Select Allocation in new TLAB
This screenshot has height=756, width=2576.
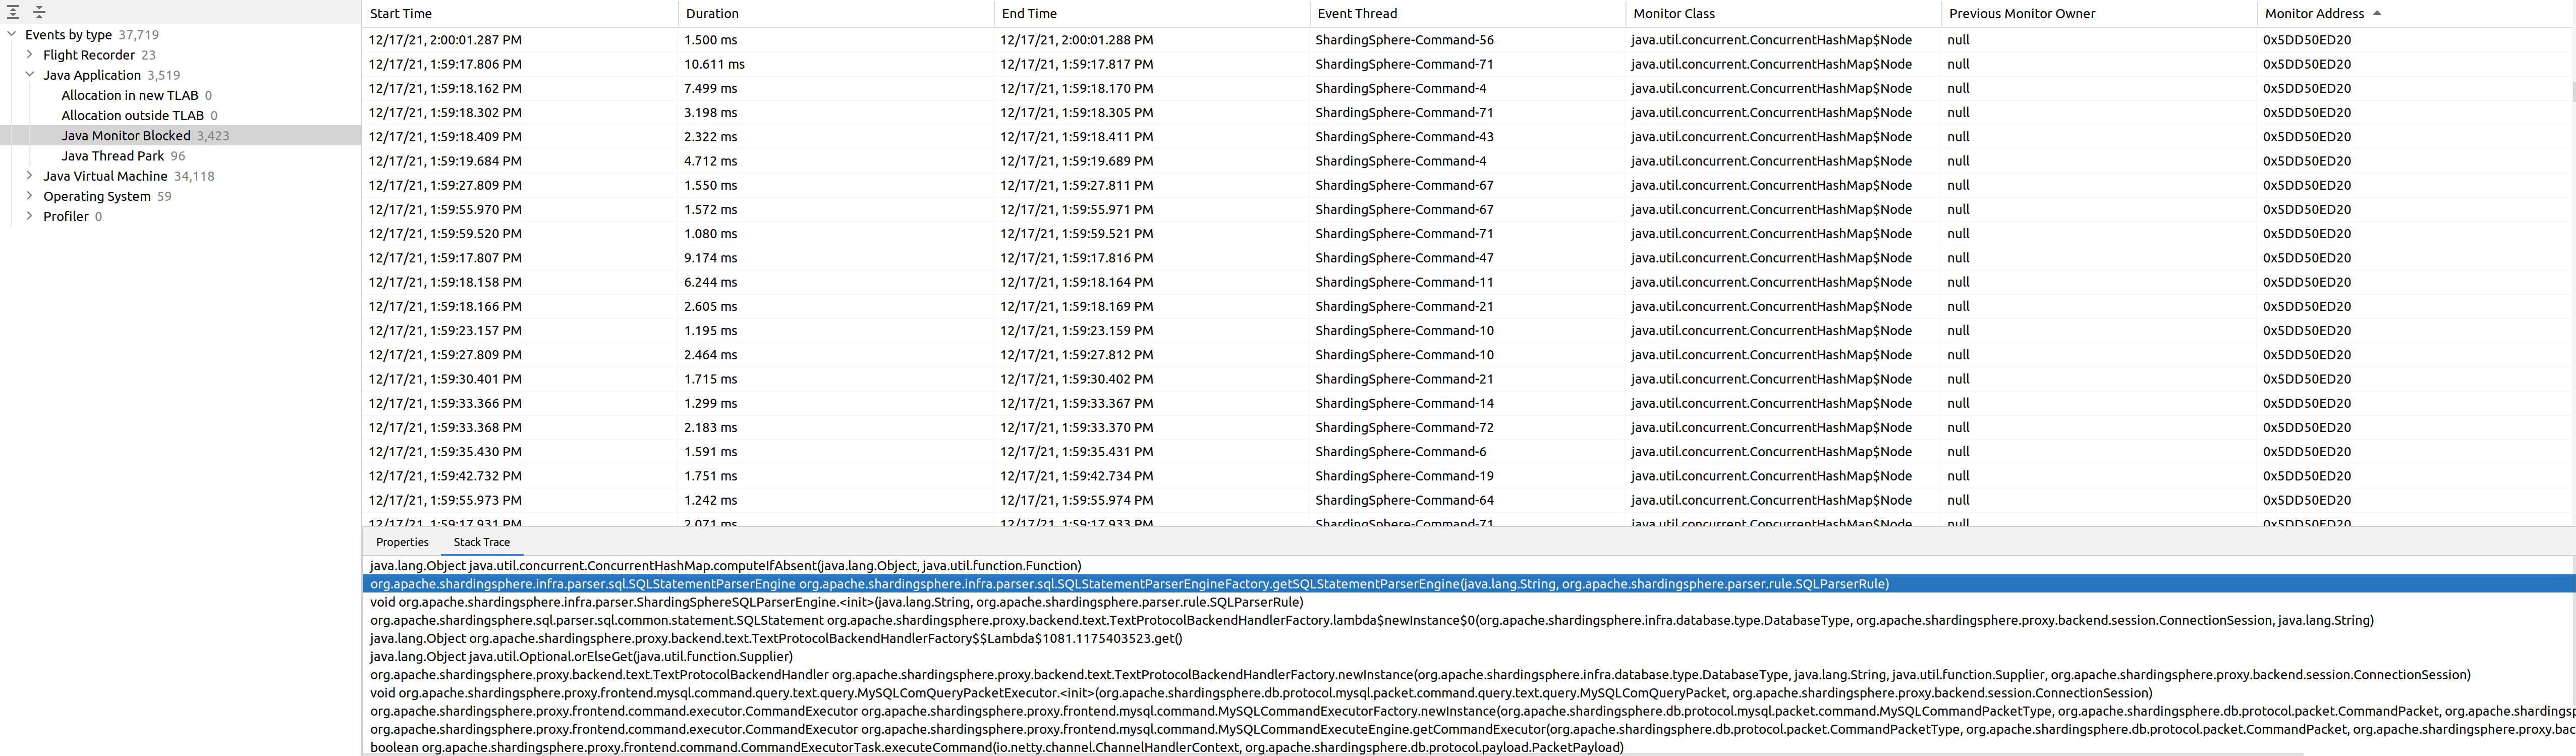[x=130, y=95]
